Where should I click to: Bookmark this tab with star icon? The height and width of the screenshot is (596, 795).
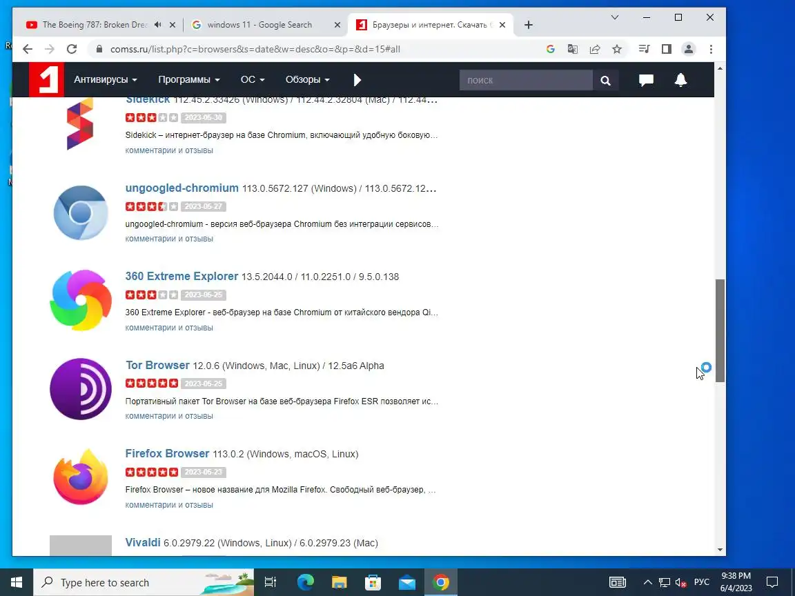[x=616, y=49]
